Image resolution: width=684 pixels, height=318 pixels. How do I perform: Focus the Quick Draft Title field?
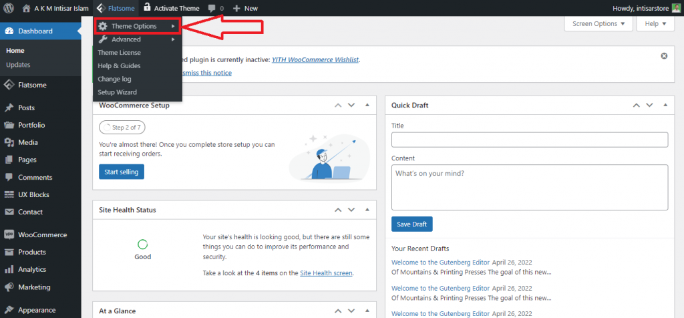530,140
